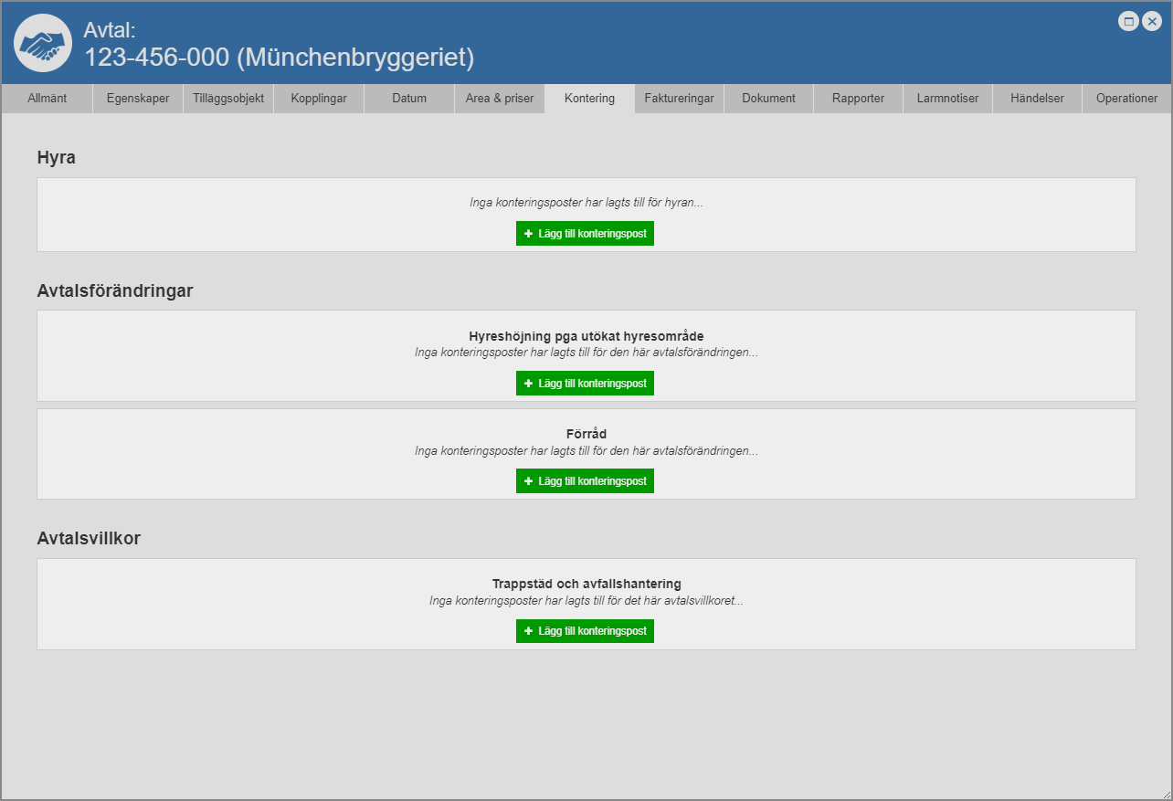Image resolution: width=1173 pixels, height=801 pixels.
Task: Select the Tilläggsobjekt tab
Action: click(x=228, y=99)
